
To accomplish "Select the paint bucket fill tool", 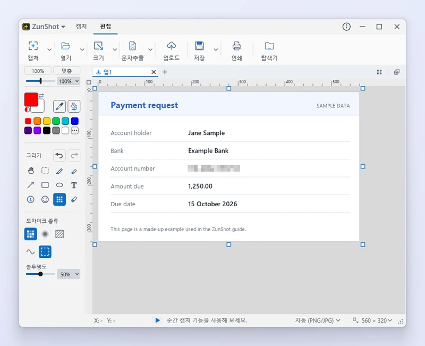I will [x=74, y=106].
